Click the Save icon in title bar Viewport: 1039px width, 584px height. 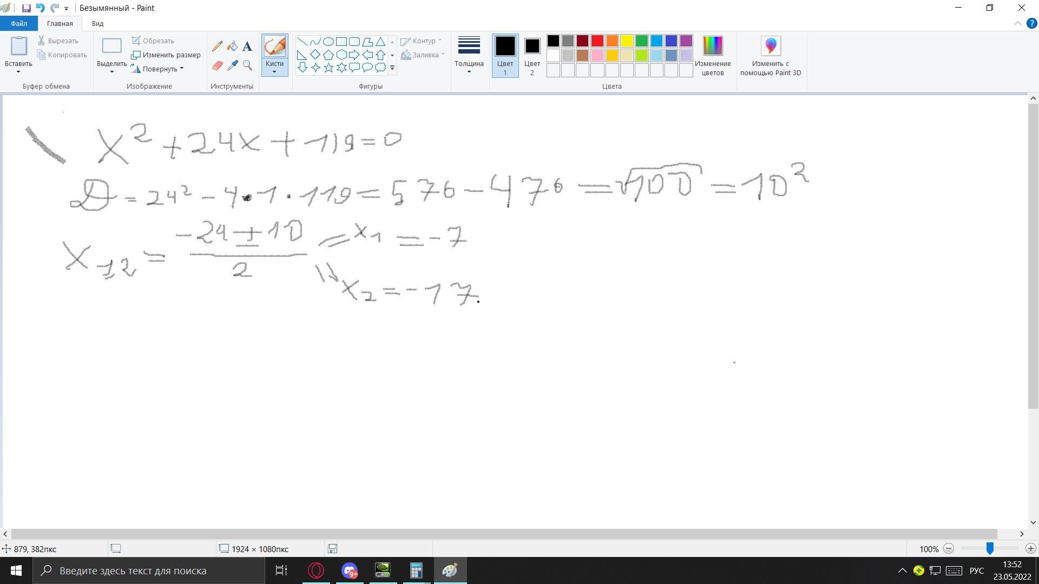coord(26,8)
